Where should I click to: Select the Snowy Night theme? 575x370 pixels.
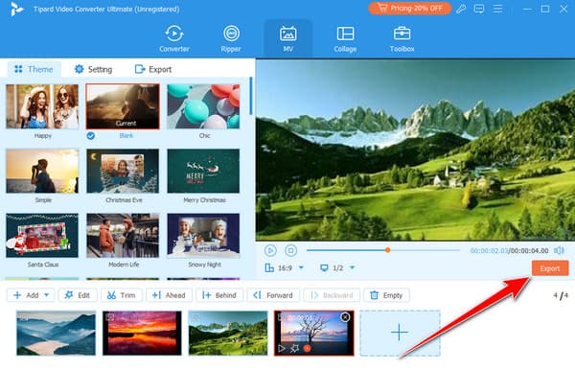pos(203,236)
